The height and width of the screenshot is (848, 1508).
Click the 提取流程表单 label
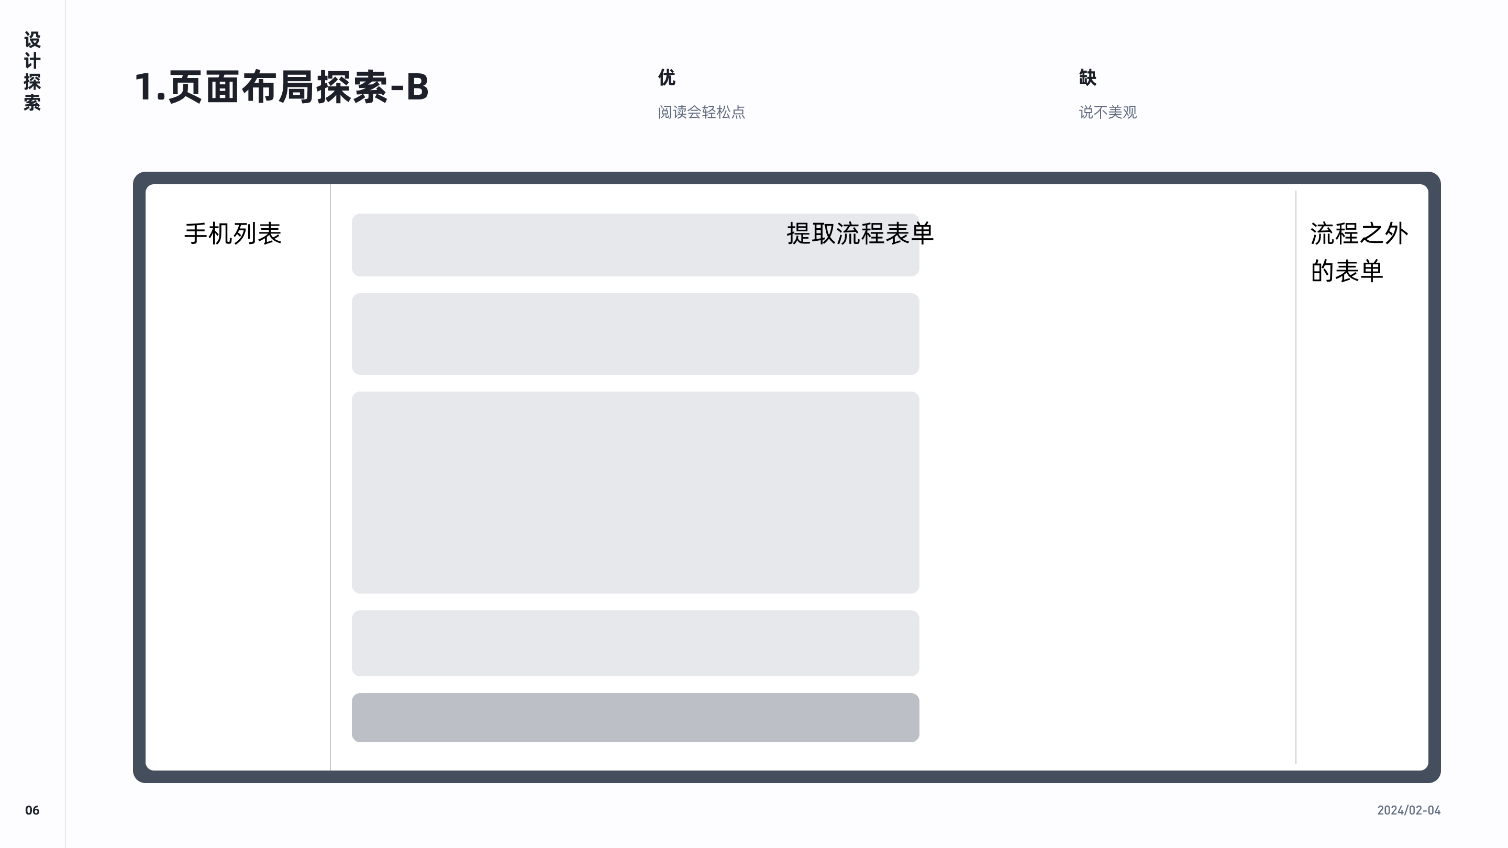[860, 234]
